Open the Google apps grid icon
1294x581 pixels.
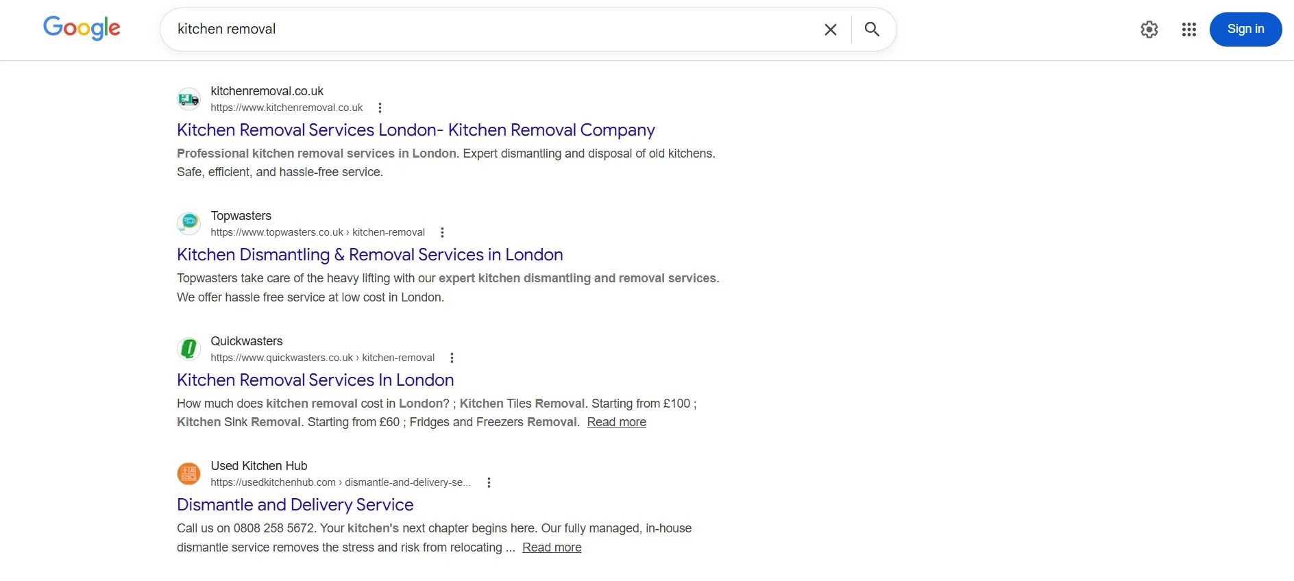click(1189, 29)
